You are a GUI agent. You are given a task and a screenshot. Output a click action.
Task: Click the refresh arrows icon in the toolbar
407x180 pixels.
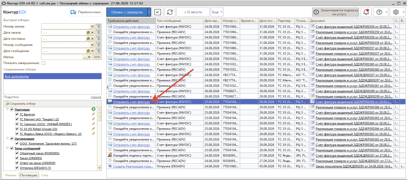pyautogui.click(x=170, y=12)
